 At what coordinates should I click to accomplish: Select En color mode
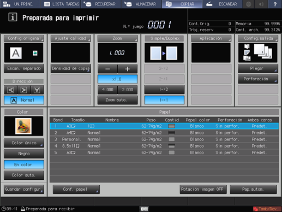pyautogui.click(x=24, y=164)
